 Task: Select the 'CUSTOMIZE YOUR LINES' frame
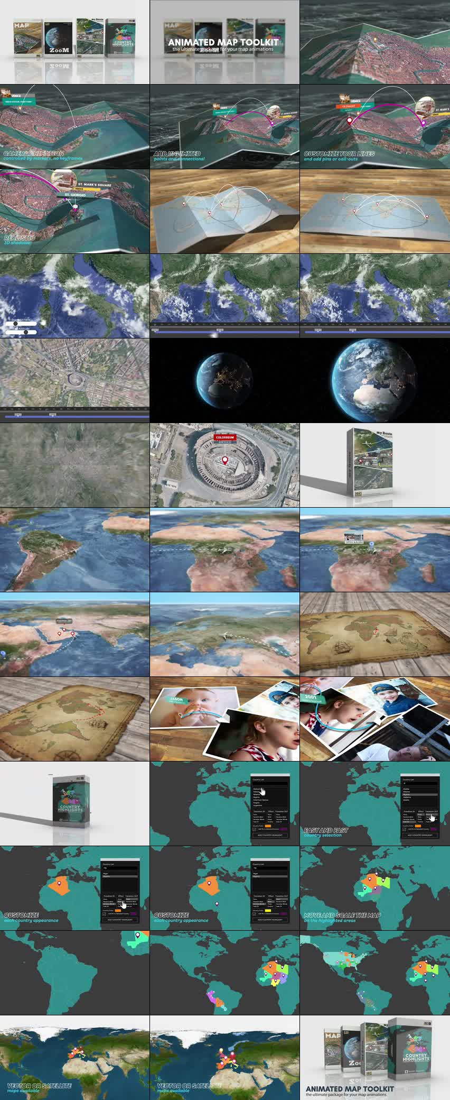click(375, 127)
